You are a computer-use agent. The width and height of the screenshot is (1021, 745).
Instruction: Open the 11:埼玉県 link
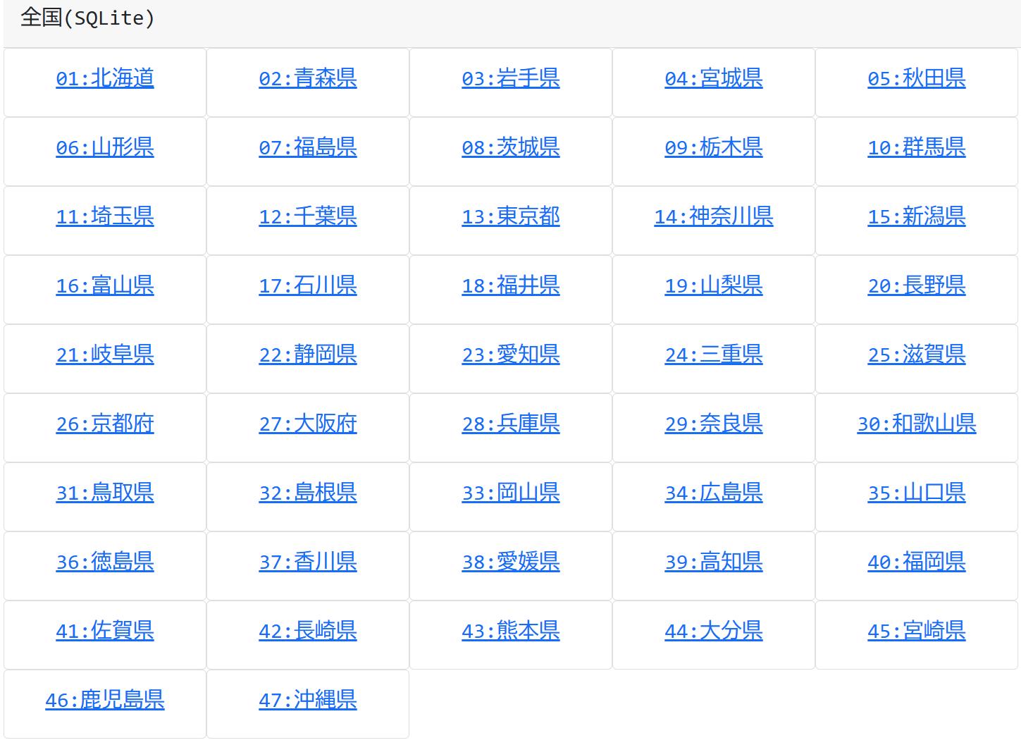point(105,216)
